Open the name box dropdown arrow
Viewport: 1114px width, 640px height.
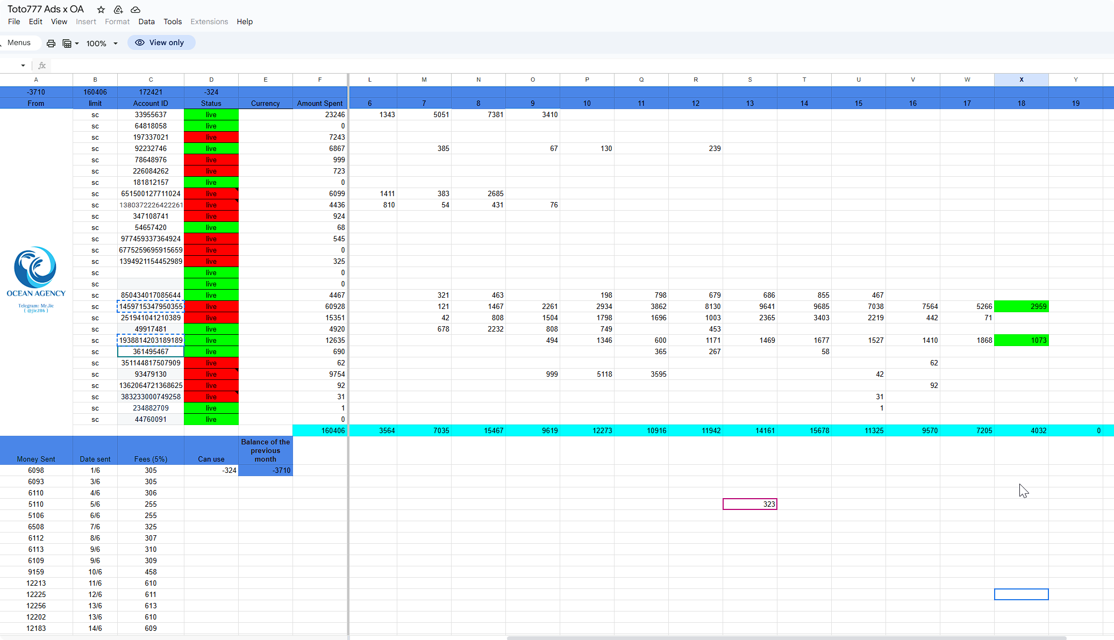(23, 66)
